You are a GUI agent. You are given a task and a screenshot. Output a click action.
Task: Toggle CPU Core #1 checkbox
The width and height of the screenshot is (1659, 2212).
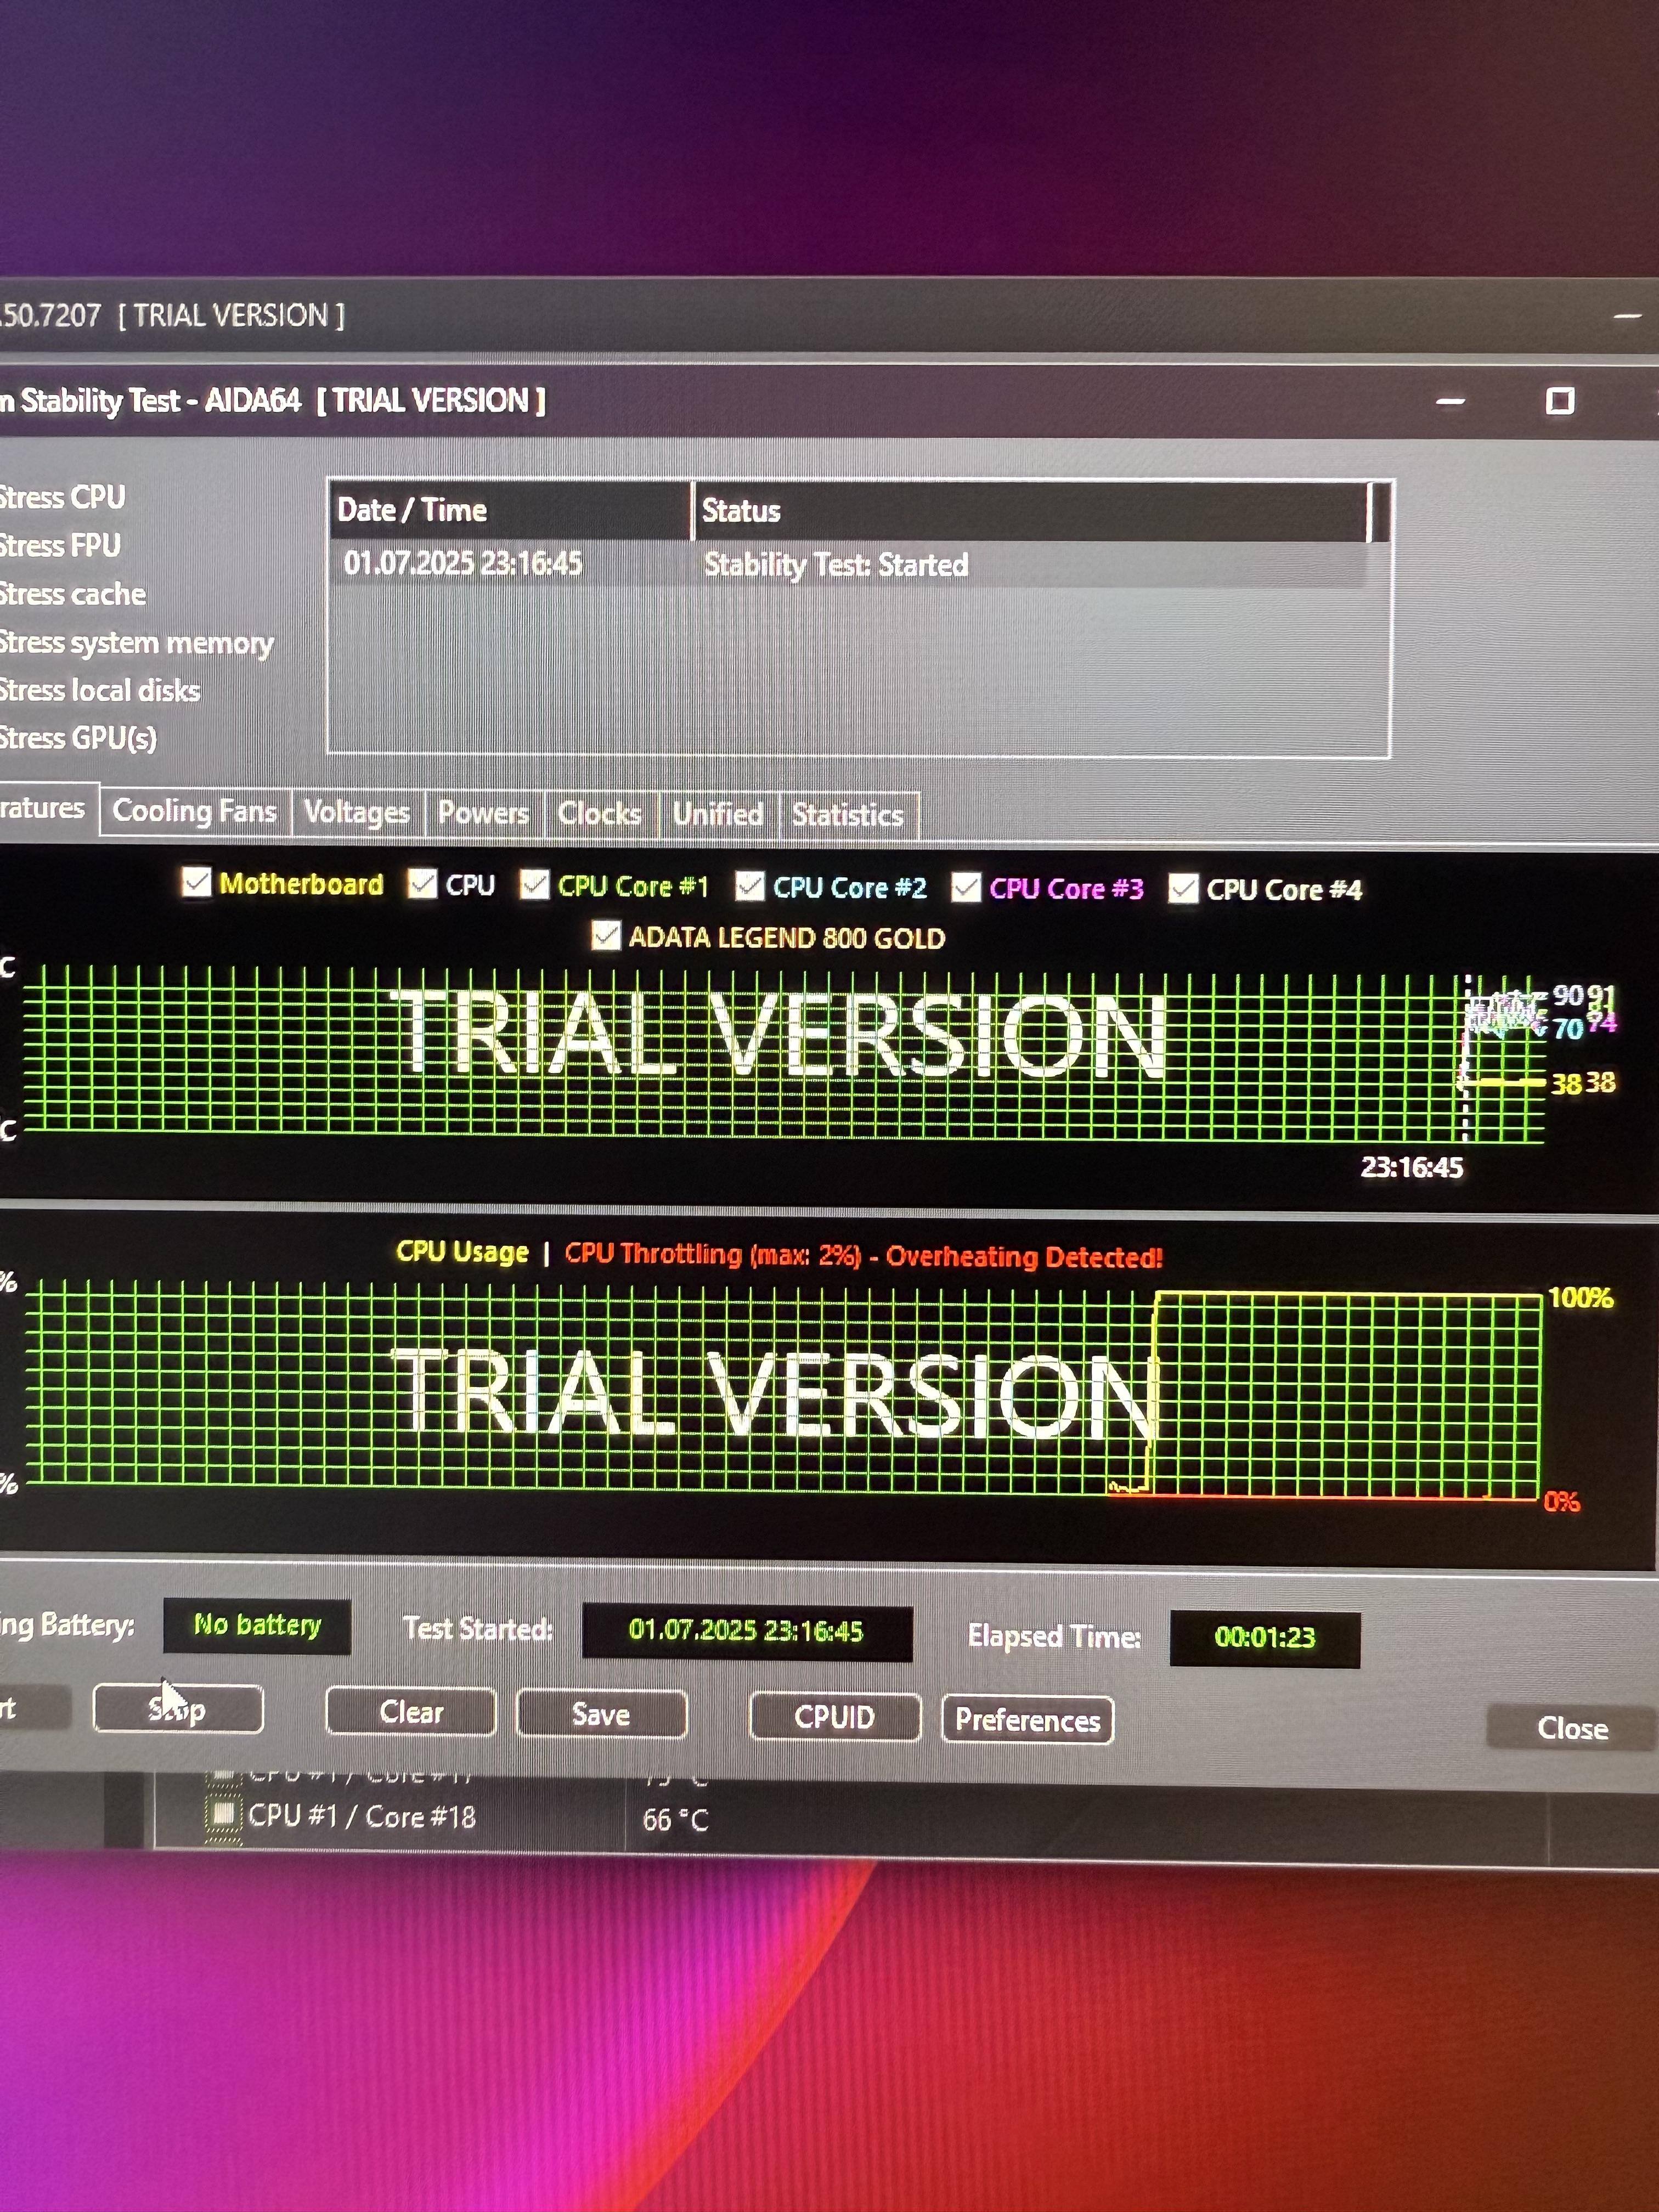pyautogui.click(x=535, y=884)
